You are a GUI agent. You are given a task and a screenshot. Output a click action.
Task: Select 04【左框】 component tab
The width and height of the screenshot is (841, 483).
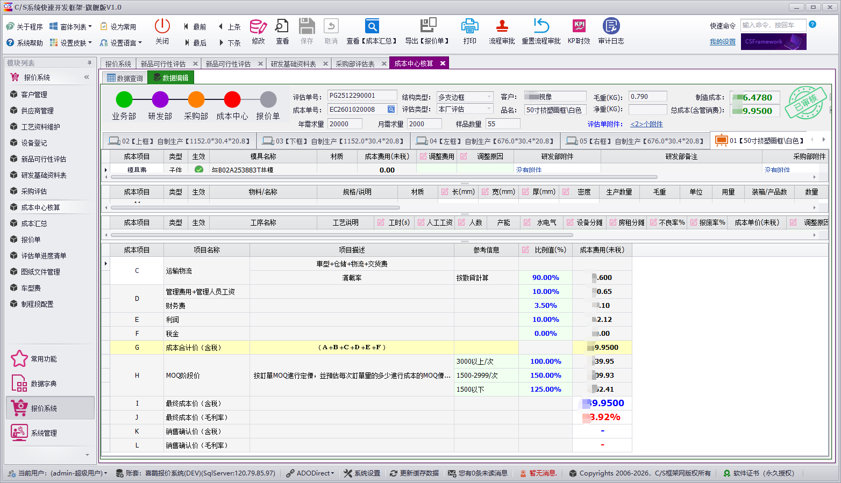(486, 141)
